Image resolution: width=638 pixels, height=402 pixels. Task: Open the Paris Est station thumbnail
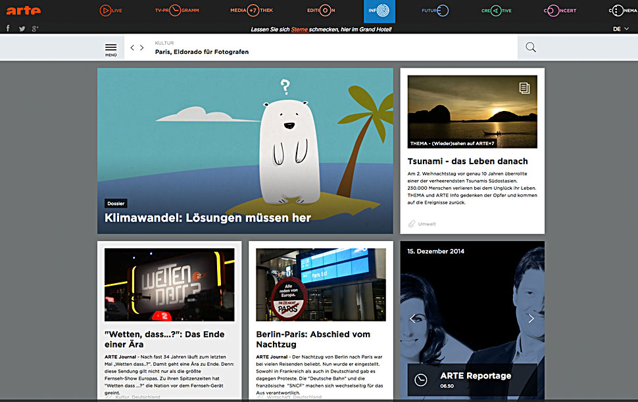click(320, 284)
